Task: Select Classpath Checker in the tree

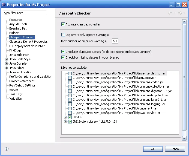Action: (x=22, y=37)
